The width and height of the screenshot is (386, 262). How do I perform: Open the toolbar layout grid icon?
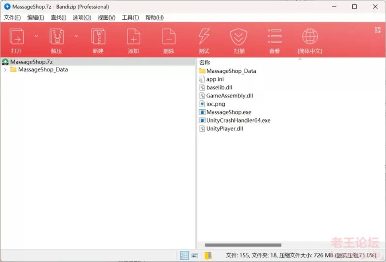[378, 30]
